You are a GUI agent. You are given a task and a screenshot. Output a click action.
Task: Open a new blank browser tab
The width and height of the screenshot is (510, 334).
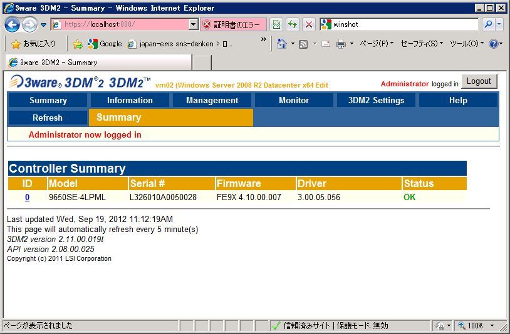pos(202,63)
